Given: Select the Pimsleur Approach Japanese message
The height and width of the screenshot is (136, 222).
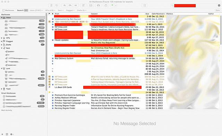Looking at the screenshot, I should [107, 100].
